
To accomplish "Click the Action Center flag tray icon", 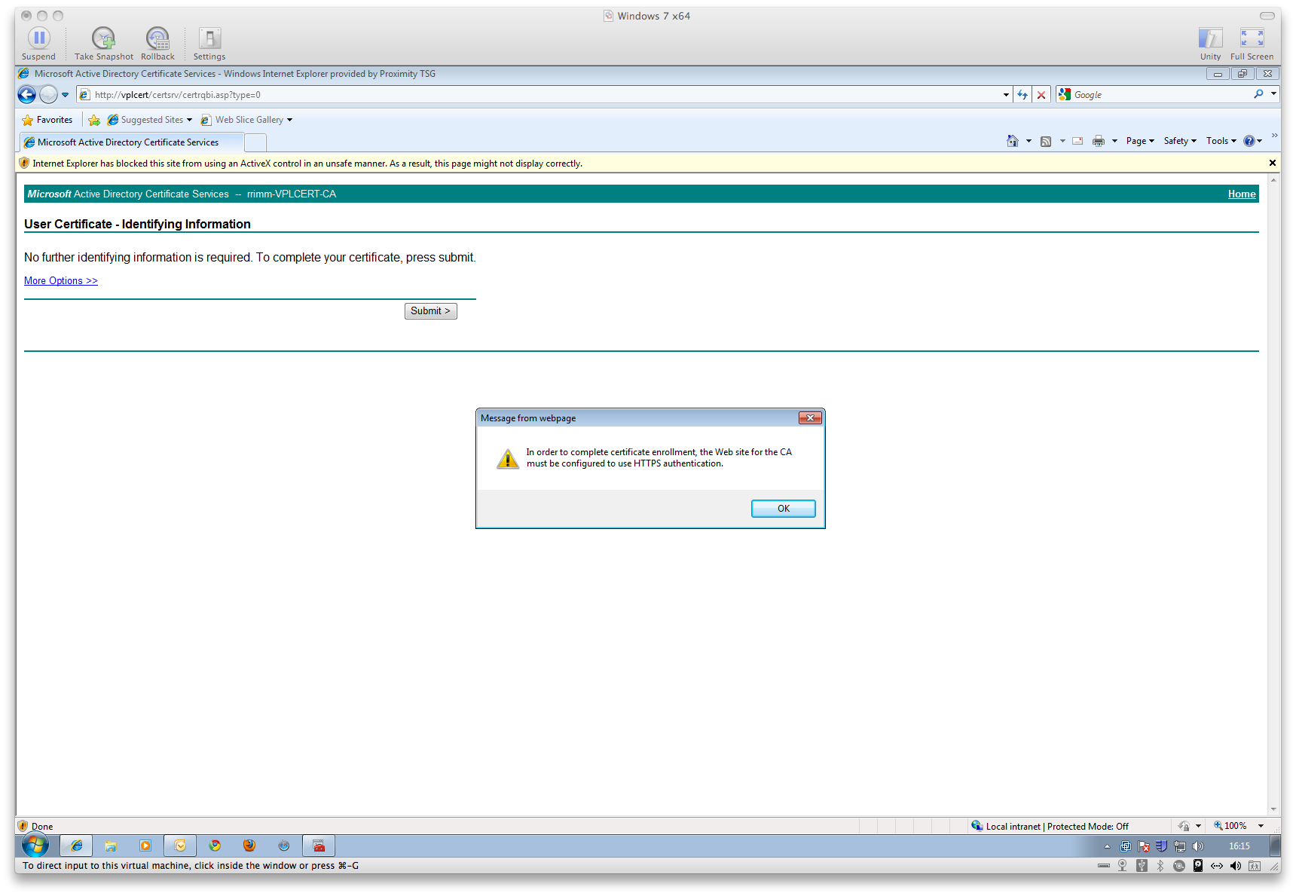I will (1144, 846).
